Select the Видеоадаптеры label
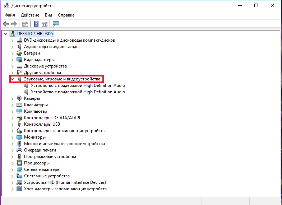Image resolution: width=282 pixels, height=205 pixels. (39, 60)
